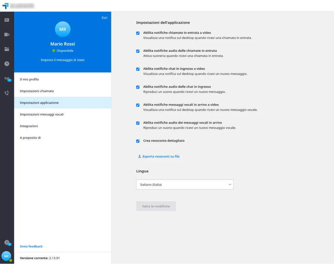
Task: Select Impostazioni applicazione menu item
Action: (63, 103)
